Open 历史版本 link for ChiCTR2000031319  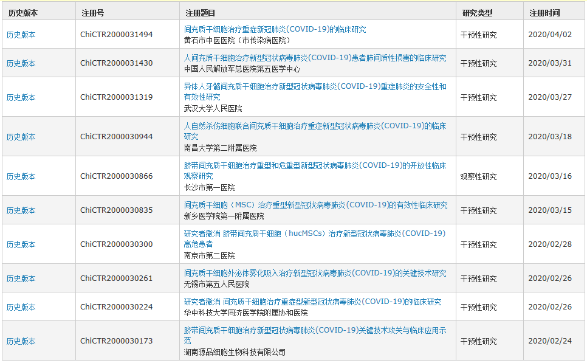tap(21, 97)
